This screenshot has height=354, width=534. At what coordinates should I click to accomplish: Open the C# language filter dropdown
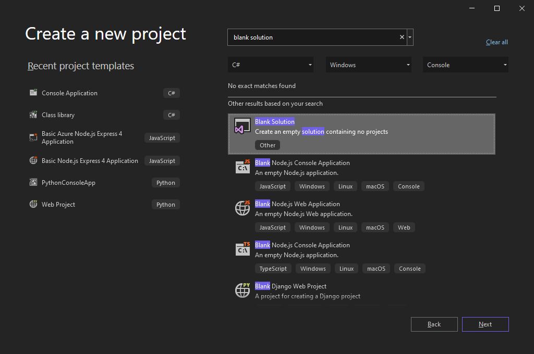coord(270,65)
